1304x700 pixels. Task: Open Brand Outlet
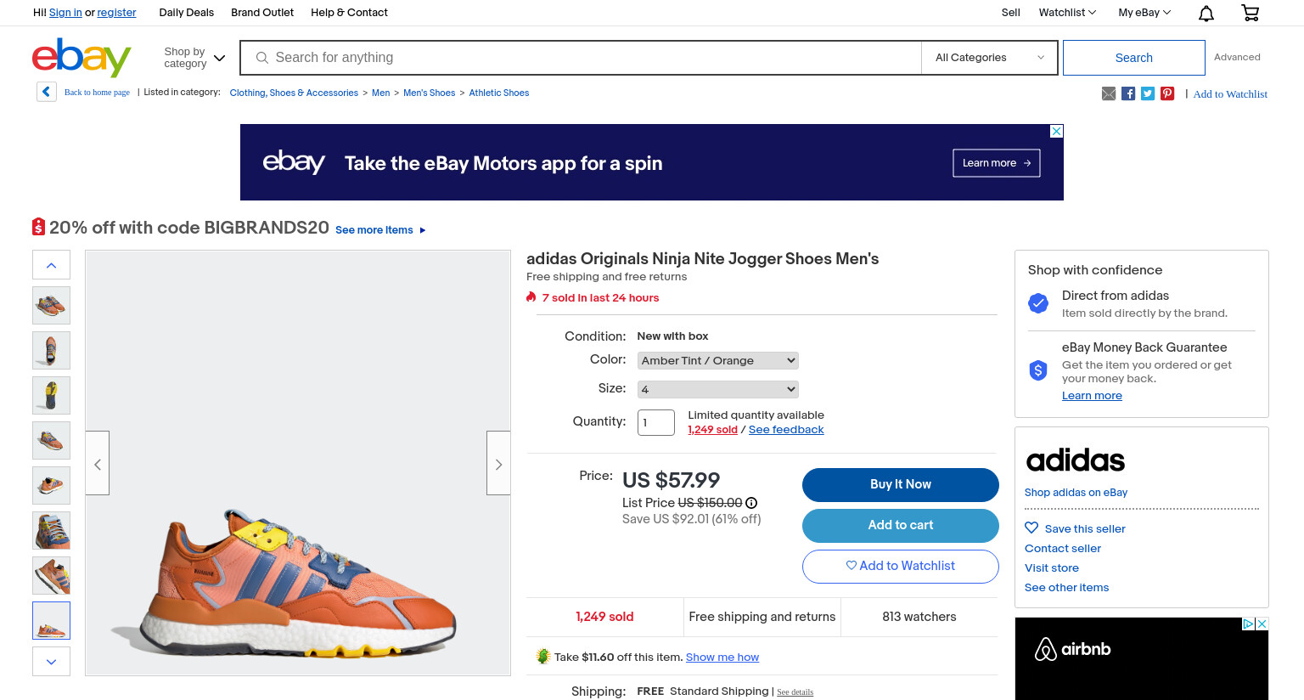click(262, 13)
